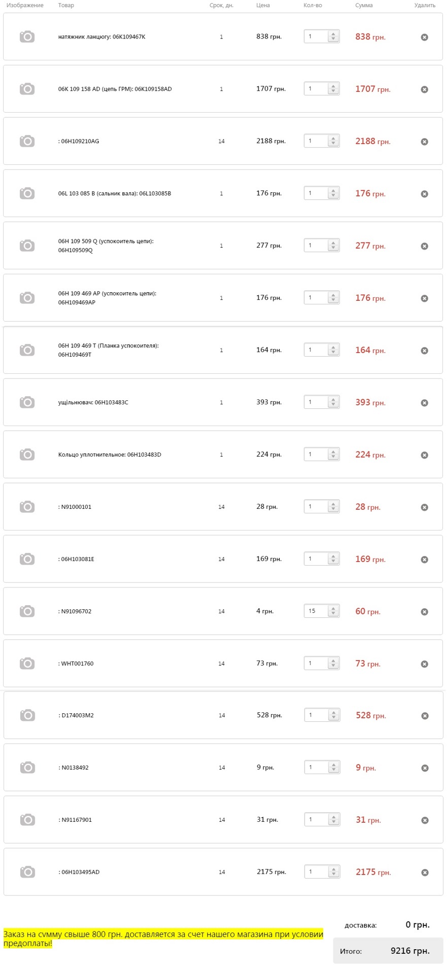Delete the N91096702 item row

coord(424,612)
